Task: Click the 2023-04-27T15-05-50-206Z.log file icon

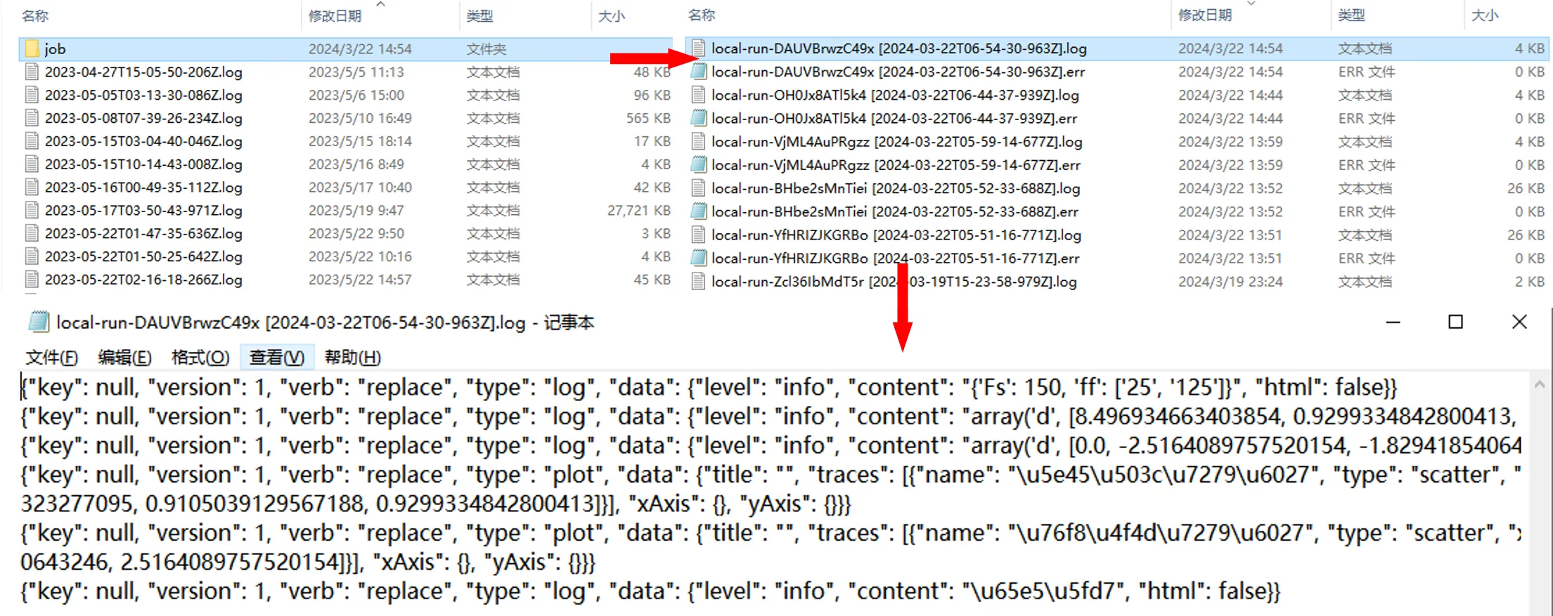Action: click(32, 72)
